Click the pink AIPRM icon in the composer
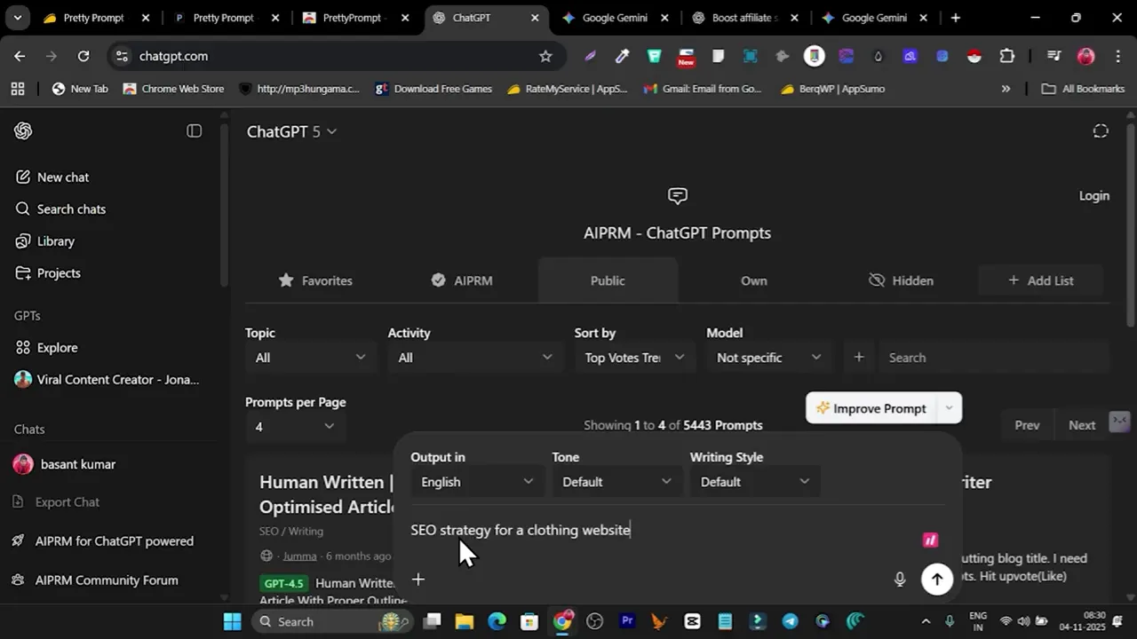The image size is (1137, 639). [929, 540]
